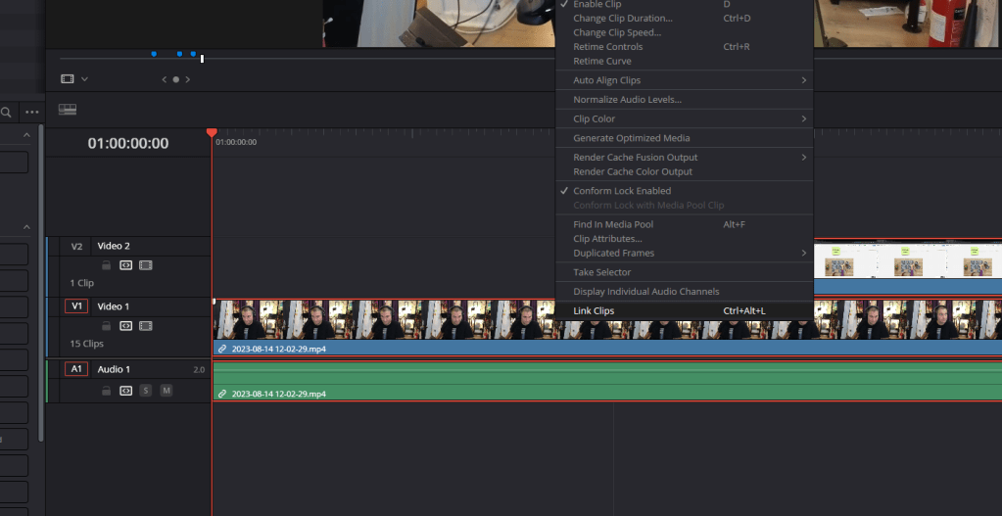Click the 01:00:00:00 timecode field
Viewport: 1002px width, 516px height.
pyautogui.click(x=128, y=143)
